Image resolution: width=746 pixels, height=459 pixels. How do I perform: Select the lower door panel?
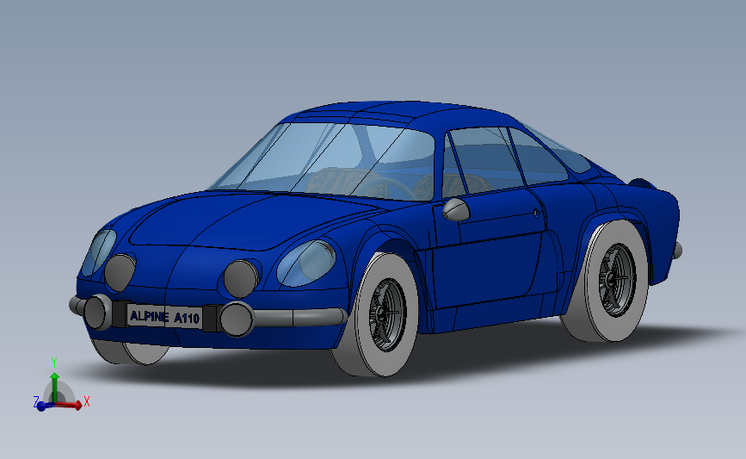tap(485, 271)
